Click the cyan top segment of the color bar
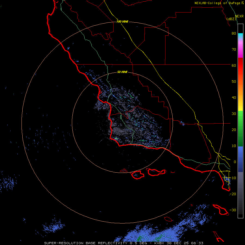 (240, 36)
